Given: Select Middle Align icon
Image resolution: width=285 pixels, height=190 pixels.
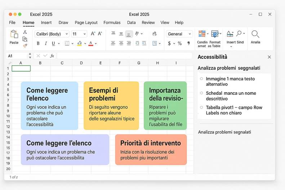Looking at the screenshot, I should tap(121, 34).
